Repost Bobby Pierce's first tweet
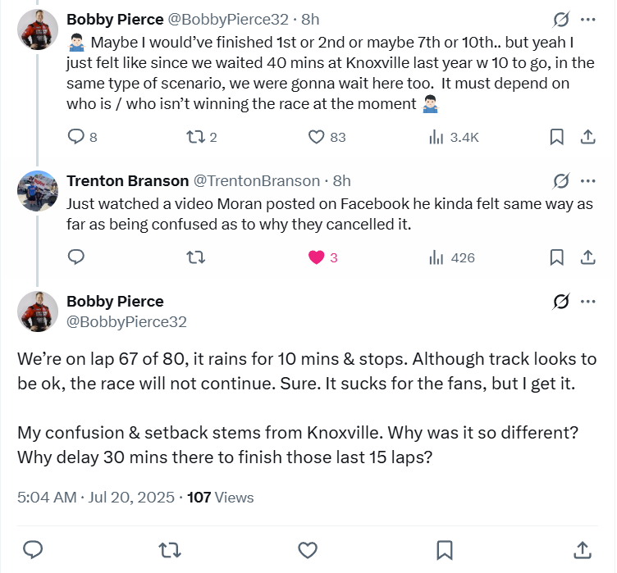This screenshot has height=573, width=617. tap(196, 138)
